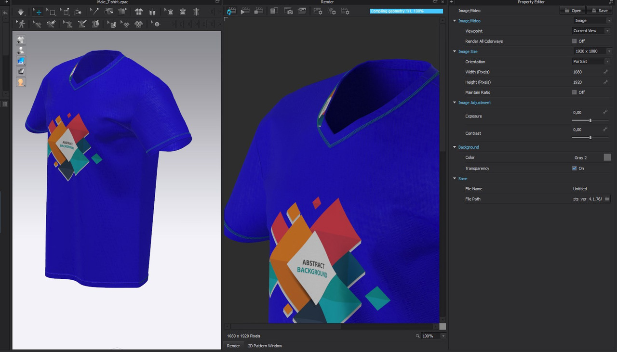The image size is (617, 352).
Task: Click the textured garment view icon in the sidebar
Action: pos(21,61)
